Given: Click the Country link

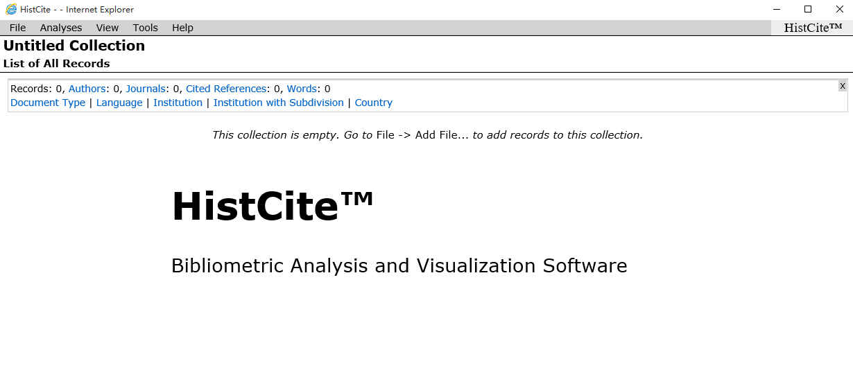Looking at the screenshot, I should click(374, 103).
